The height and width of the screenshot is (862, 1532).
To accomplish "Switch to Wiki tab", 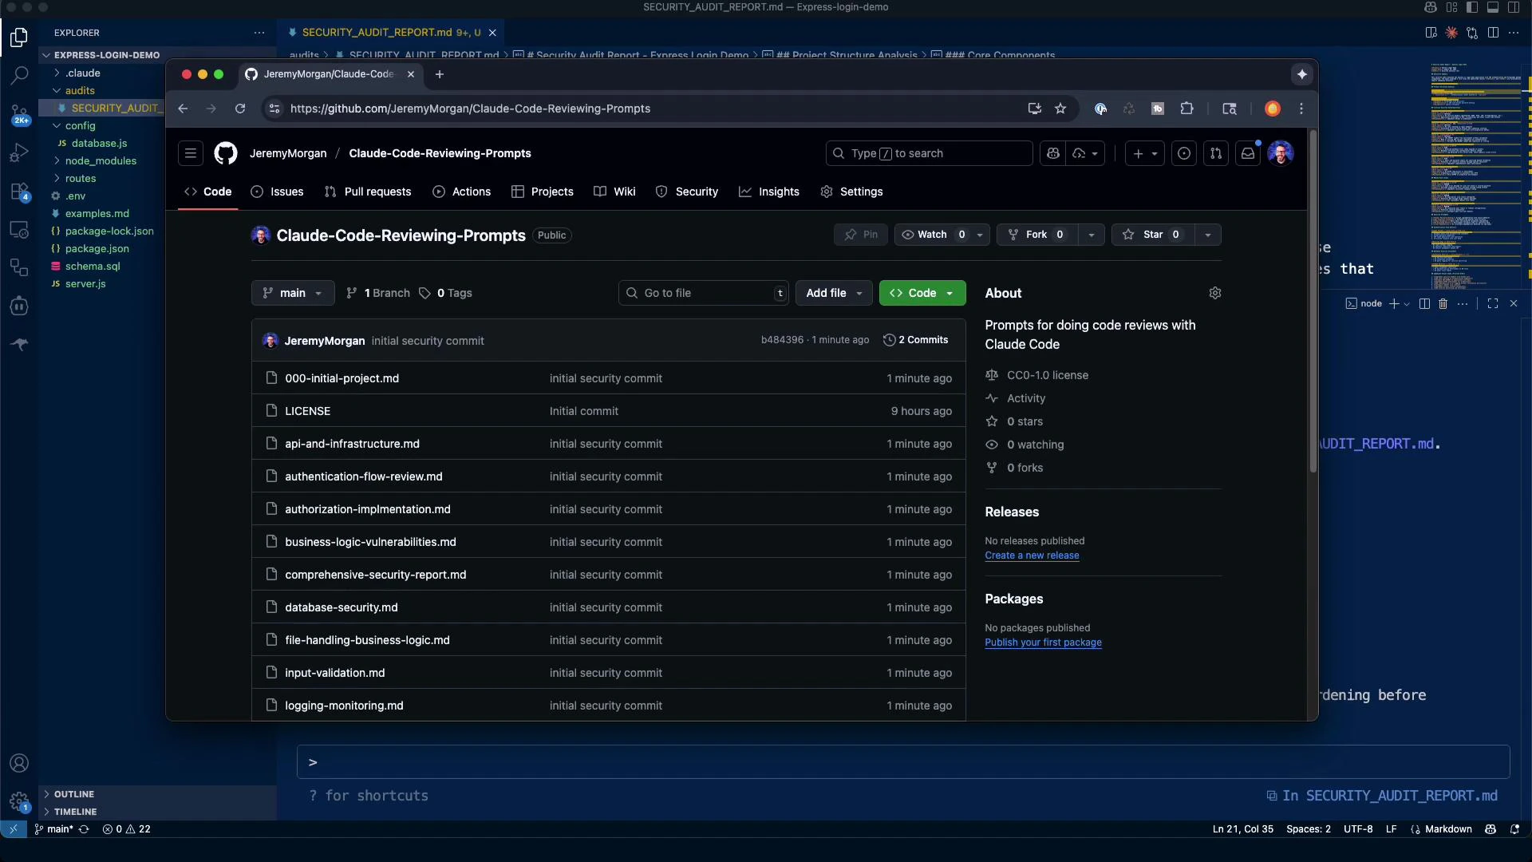I will (615, 192).
